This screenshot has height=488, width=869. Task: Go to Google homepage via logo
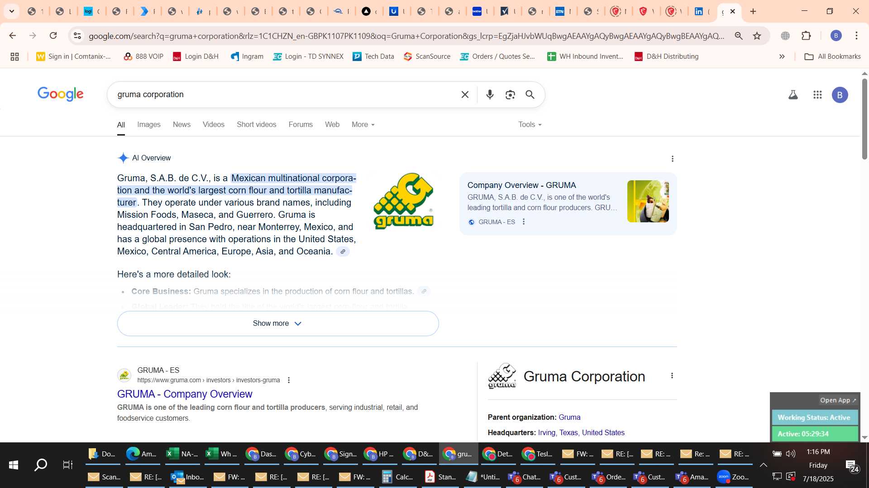61,94
